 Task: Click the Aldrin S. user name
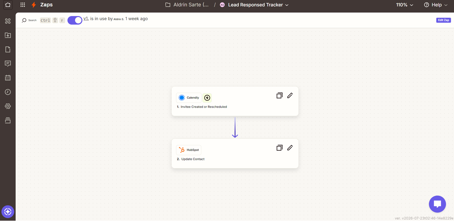point(119,19)
